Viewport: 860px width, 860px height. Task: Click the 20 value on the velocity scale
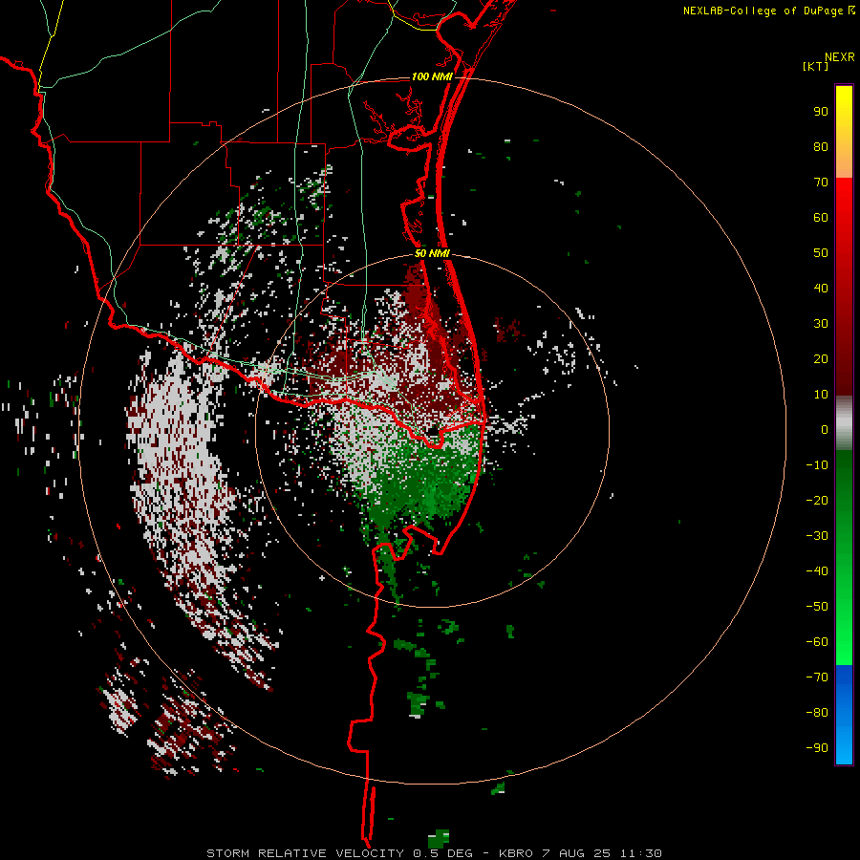pos(821,359)
